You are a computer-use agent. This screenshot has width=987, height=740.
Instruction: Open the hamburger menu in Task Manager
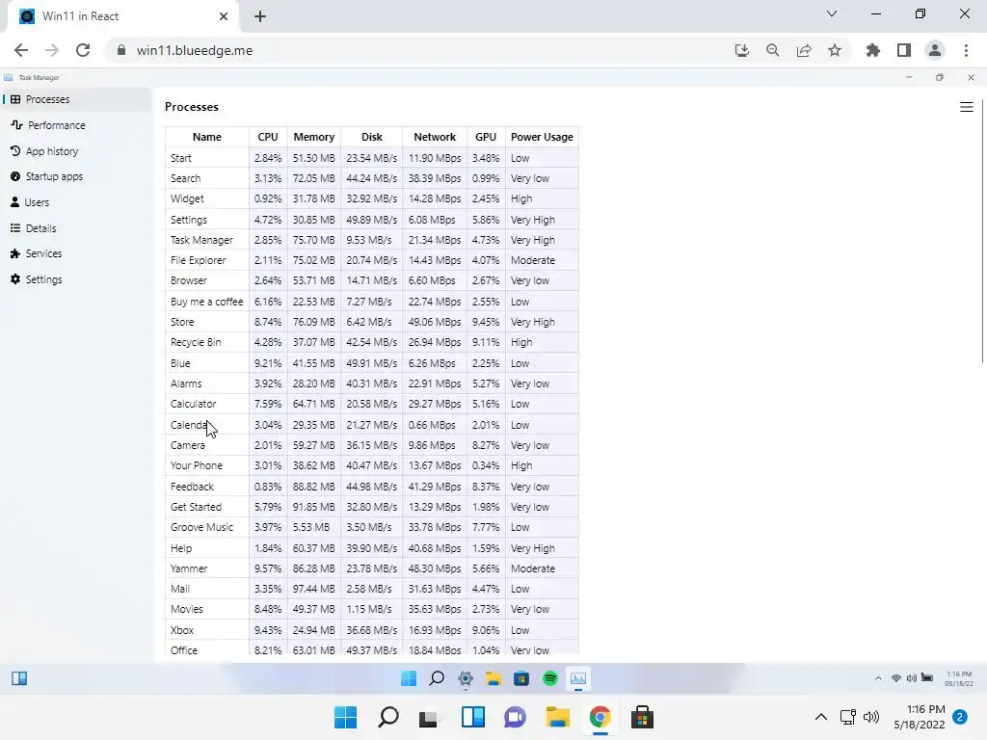[966, 108]
